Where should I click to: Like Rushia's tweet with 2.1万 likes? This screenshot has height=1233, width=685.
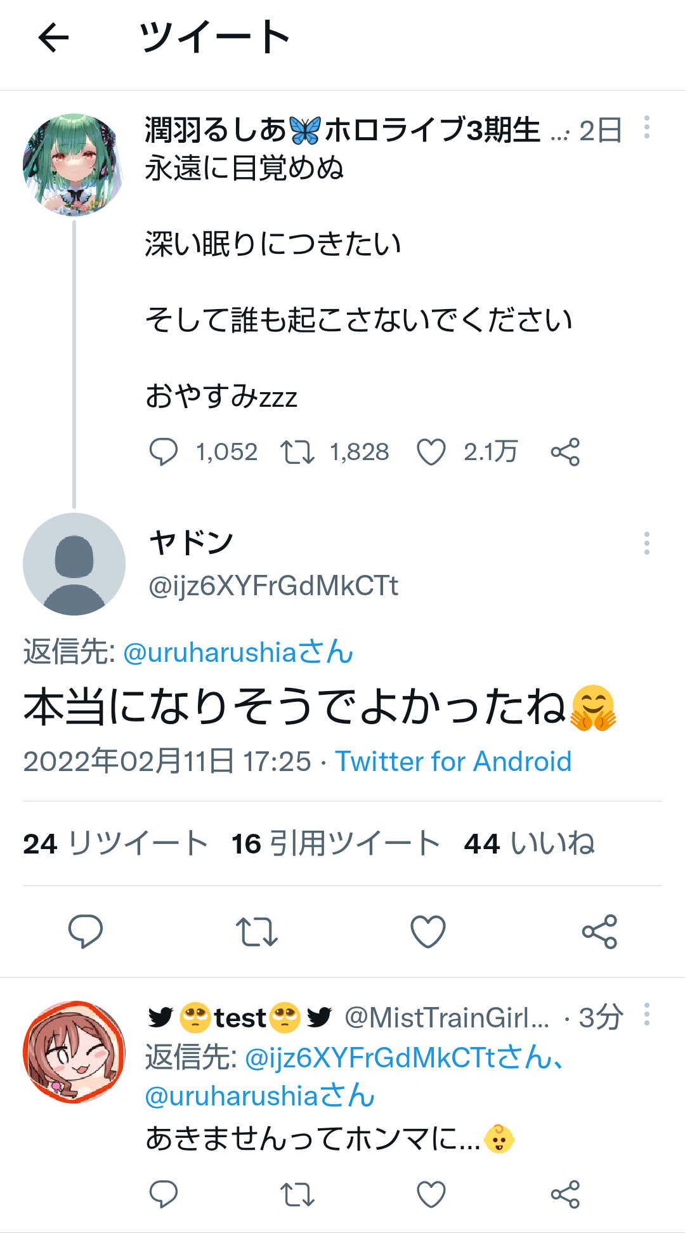click(431, 452)
